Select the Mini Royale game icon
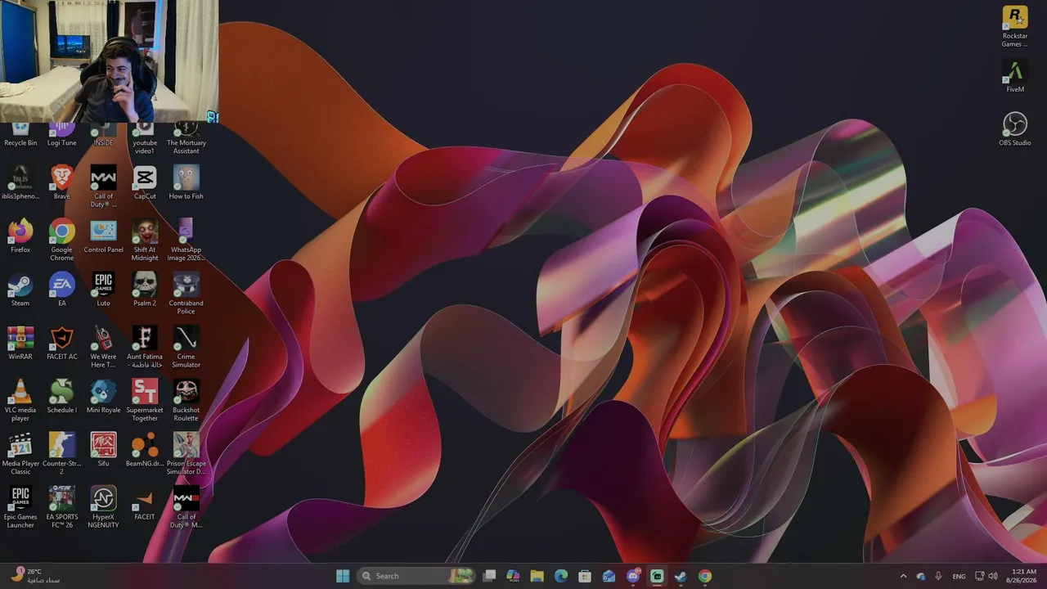 pyautogui.click(x=103, y=396)
